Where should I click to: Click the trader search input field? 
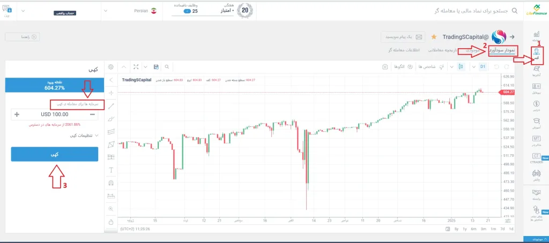tap(466, 10)
